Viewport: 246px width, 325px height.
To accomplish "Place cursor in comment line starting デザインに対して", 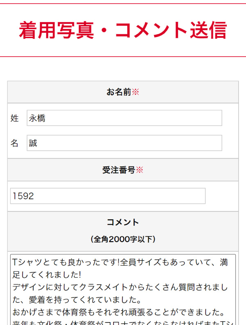I will point(120,287).
